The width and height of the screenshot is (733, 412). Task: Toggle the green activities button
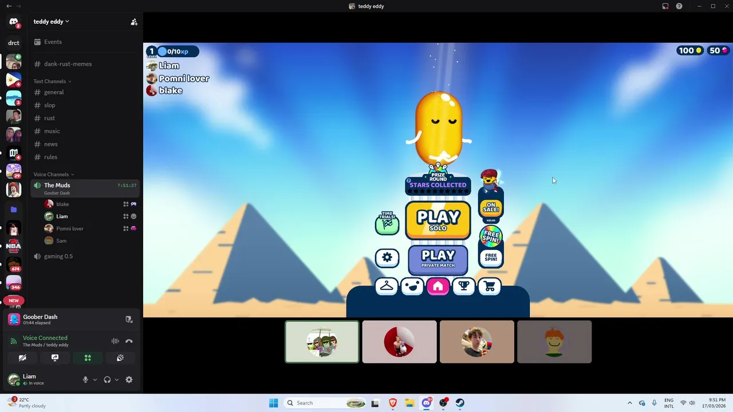click(x=88, y=358)
